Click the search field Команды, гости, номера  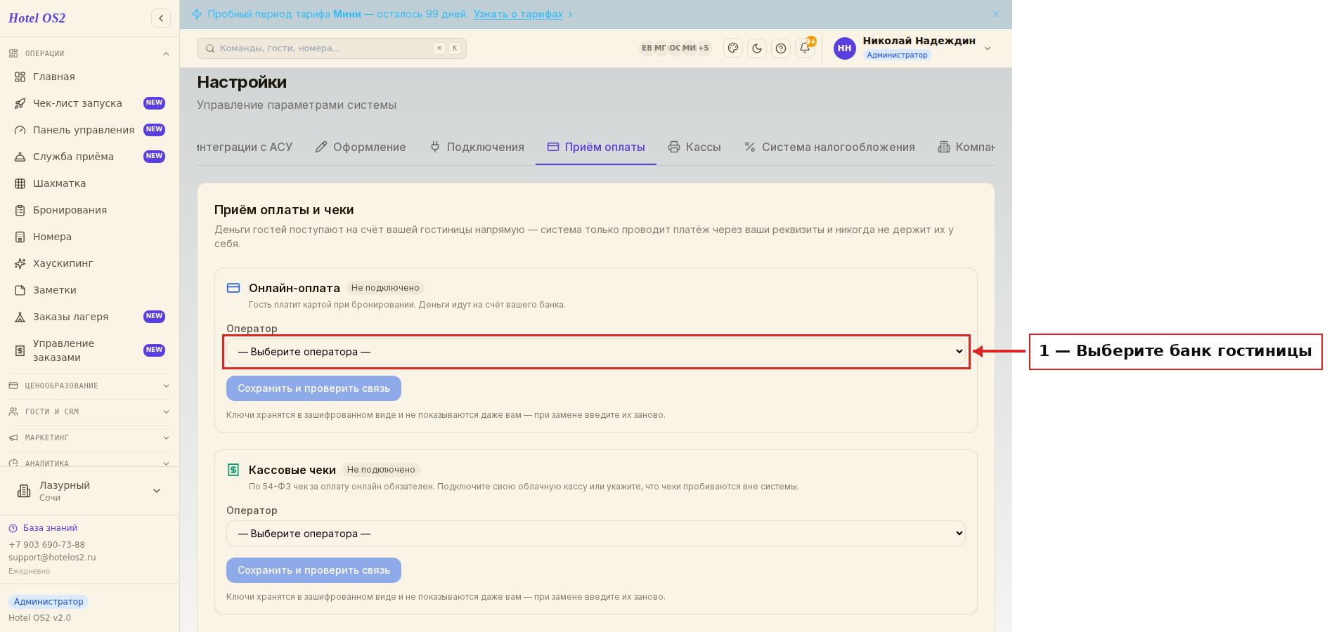[332, 48]
